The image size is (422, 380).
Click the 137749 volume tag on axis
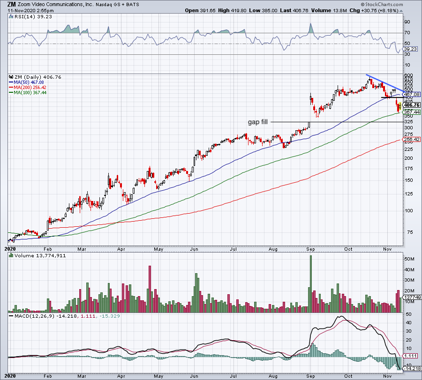click(x=412, y=297)
